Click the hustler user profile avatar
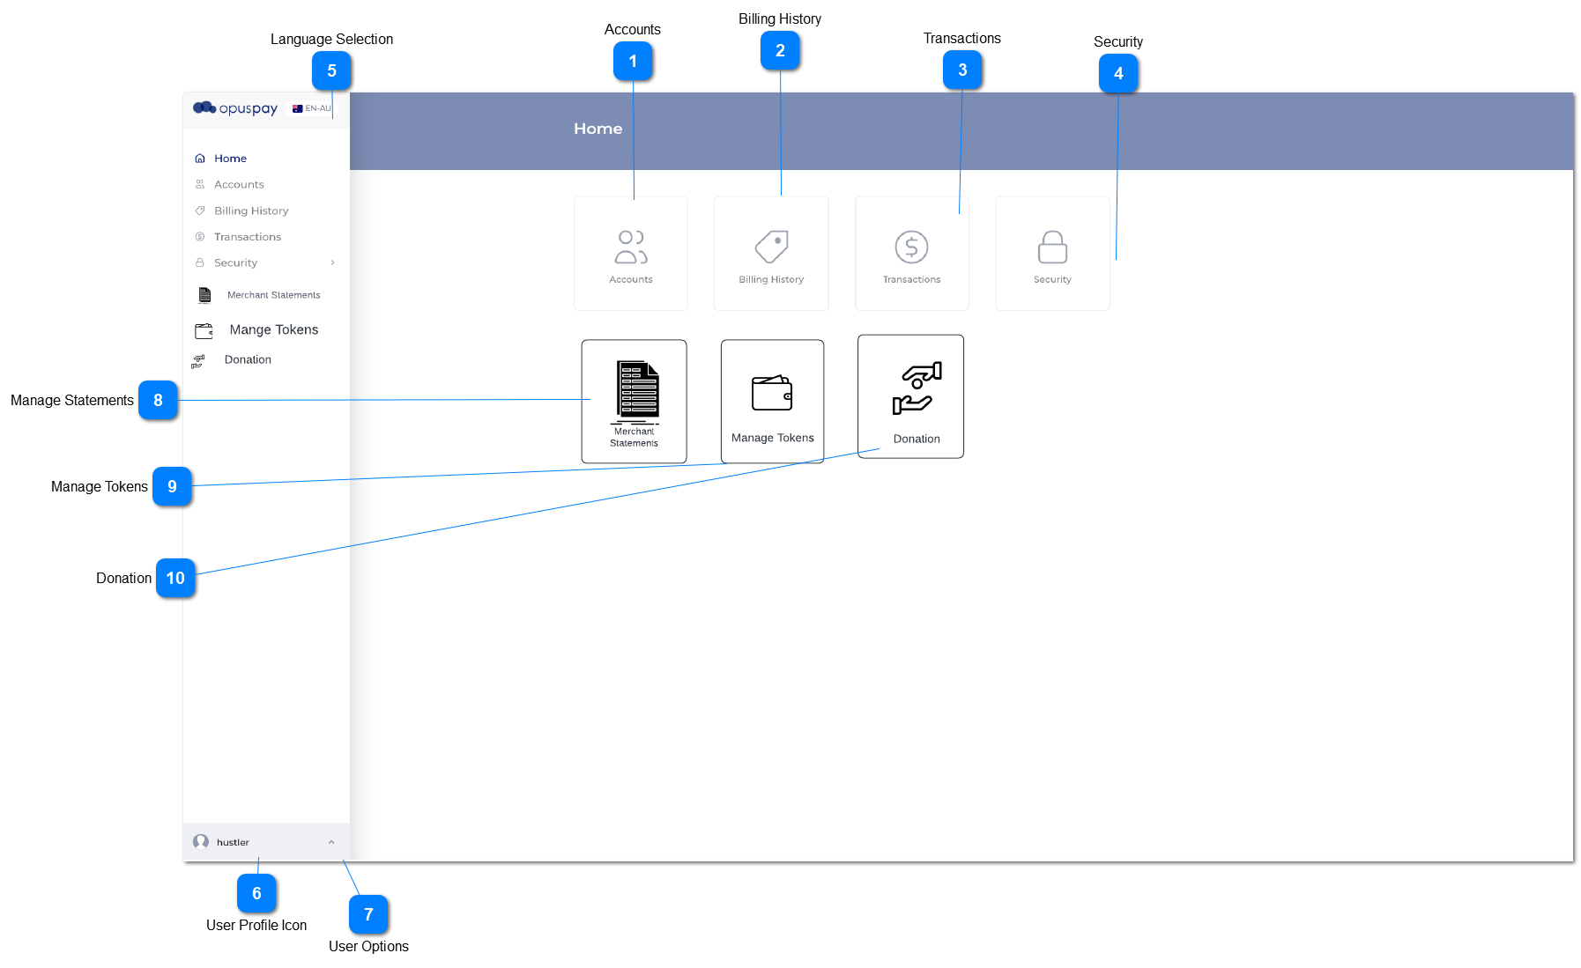1581x968 pixels. click(x=201, y=842)
